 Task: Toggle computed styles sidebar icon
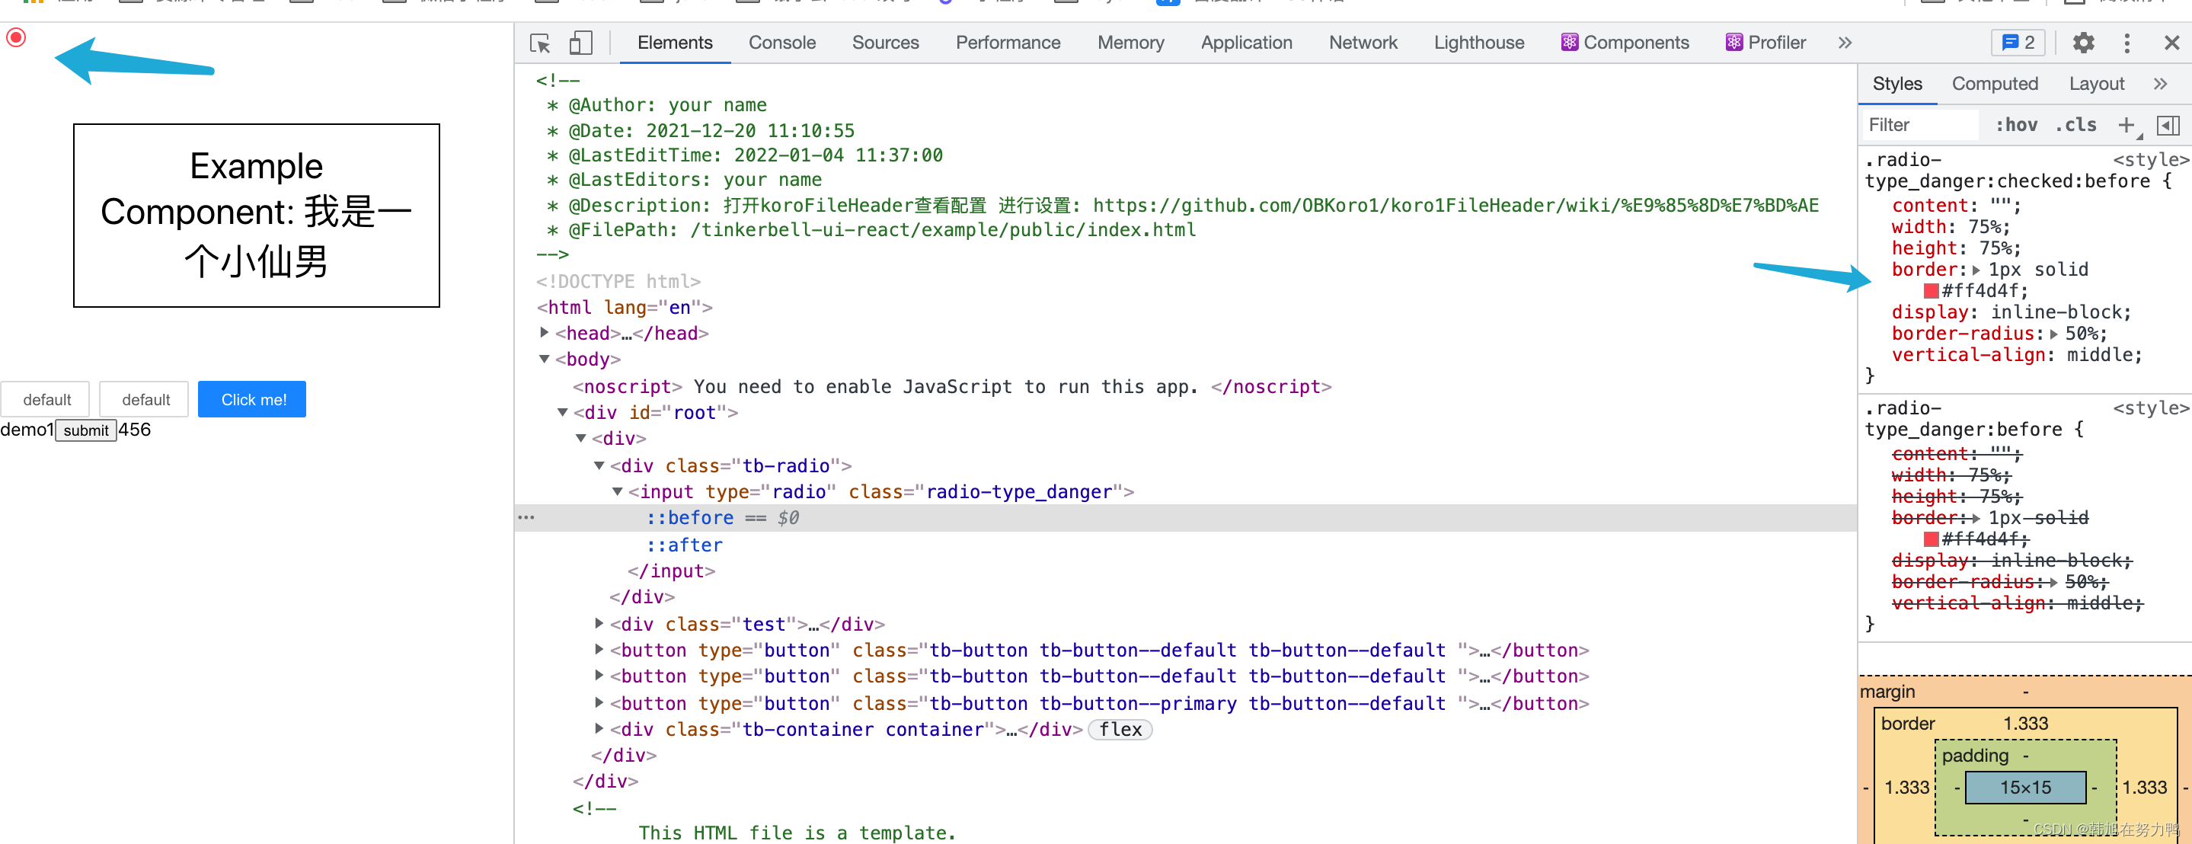click(x=2168, y=125)
